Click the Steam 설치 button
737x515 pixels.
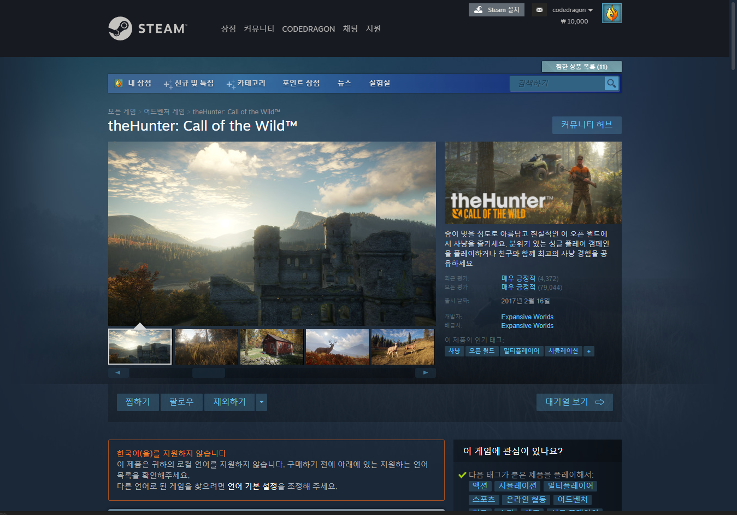coord(496,10)
